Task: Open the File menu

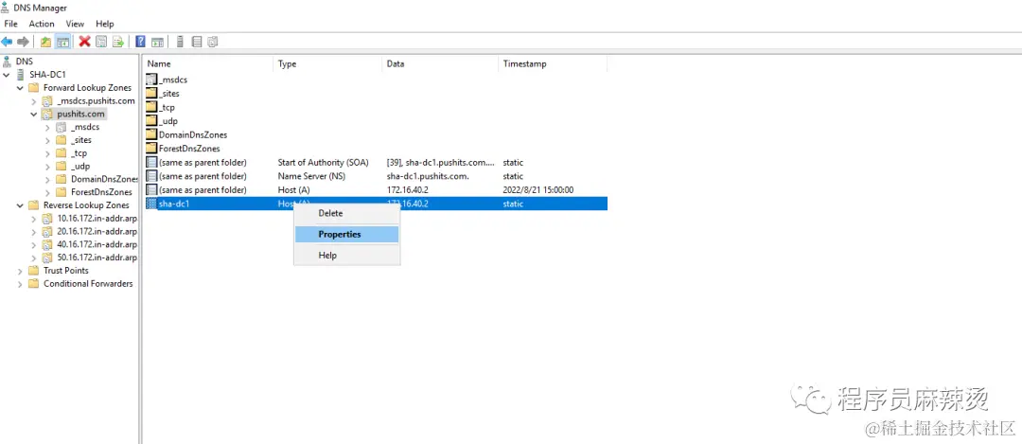Action: pyautogui.click(x=10, y=24)
